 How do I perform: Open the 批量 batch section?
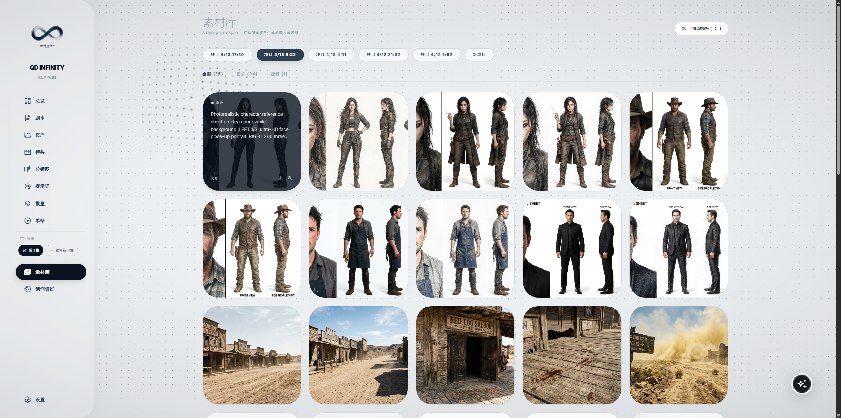[x=40, y=204]
